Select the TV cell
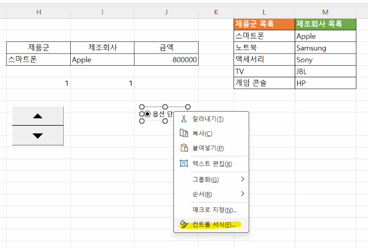This screenshot has height=248, width=368. (x=264, y=71)
